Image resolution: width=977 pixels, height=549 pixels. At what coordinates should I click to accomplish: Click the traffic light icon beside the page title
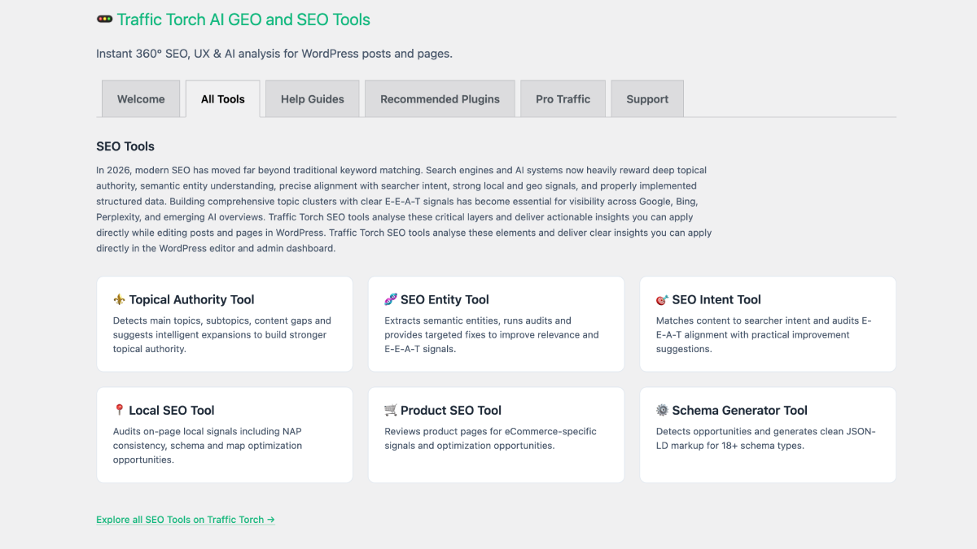coord(103,18)
